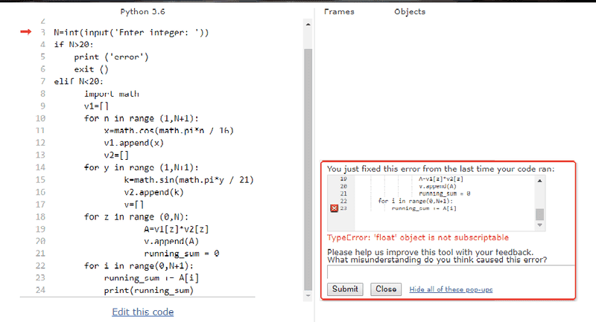The height and width of the screenshot is (322, 596).
Task: Click code line 'k=math.sin(math.pi*y / 21)'
Action: 188,180
